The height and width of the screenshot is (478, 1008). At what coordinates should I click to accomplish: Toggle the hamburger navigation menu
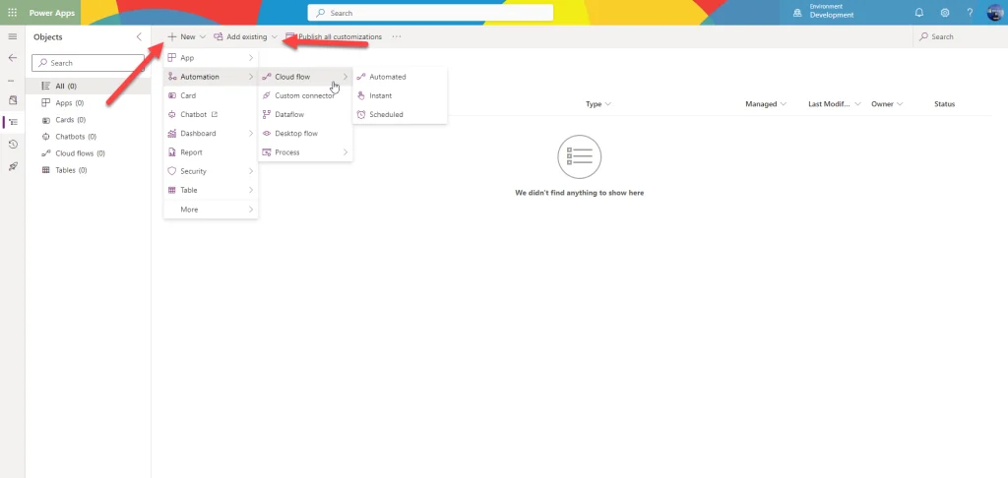(12, 36)
